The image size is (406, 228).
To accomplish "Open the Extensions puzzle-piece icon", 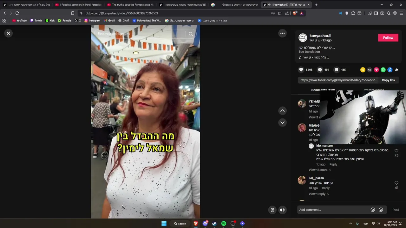I will click(x=353, y=13).
